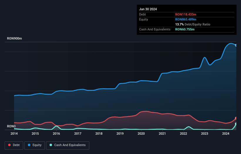The height and width of the screenshot is (154, 241).
Task: Click the RON60.755m cash value
Action: [x=185, y=29]
